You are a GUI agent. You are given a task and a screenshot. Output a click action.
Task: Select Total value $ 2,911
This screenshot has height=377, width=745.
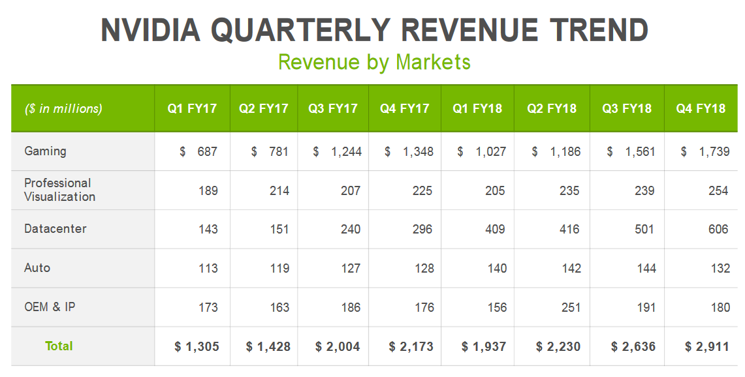pos(706,346)
